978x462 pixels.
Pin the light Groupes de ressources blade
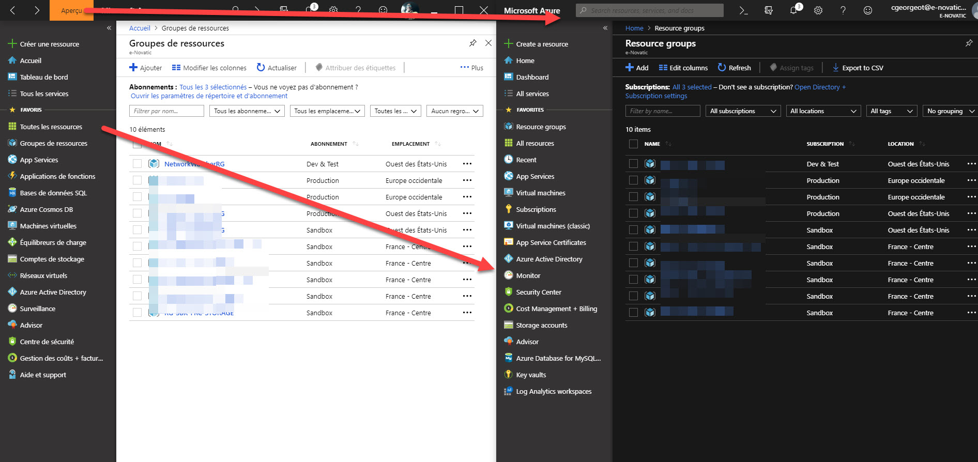click(x=473, y=43)
